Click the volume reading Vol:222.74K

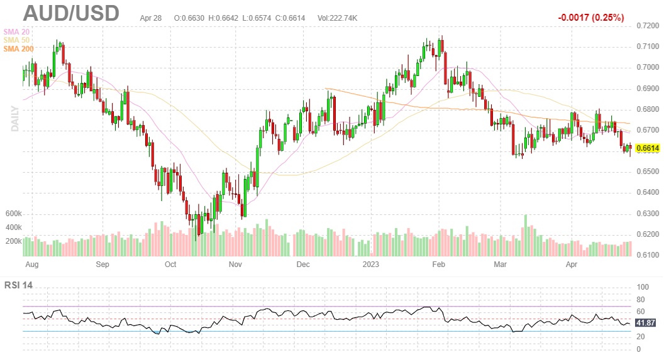[x=338, y=18]
